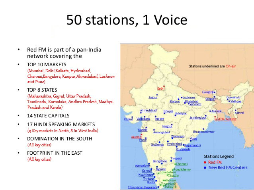This screenshot has width=254, height=190.
Task: Click "Stations Legend" heading on map
Action: point(219,157)
